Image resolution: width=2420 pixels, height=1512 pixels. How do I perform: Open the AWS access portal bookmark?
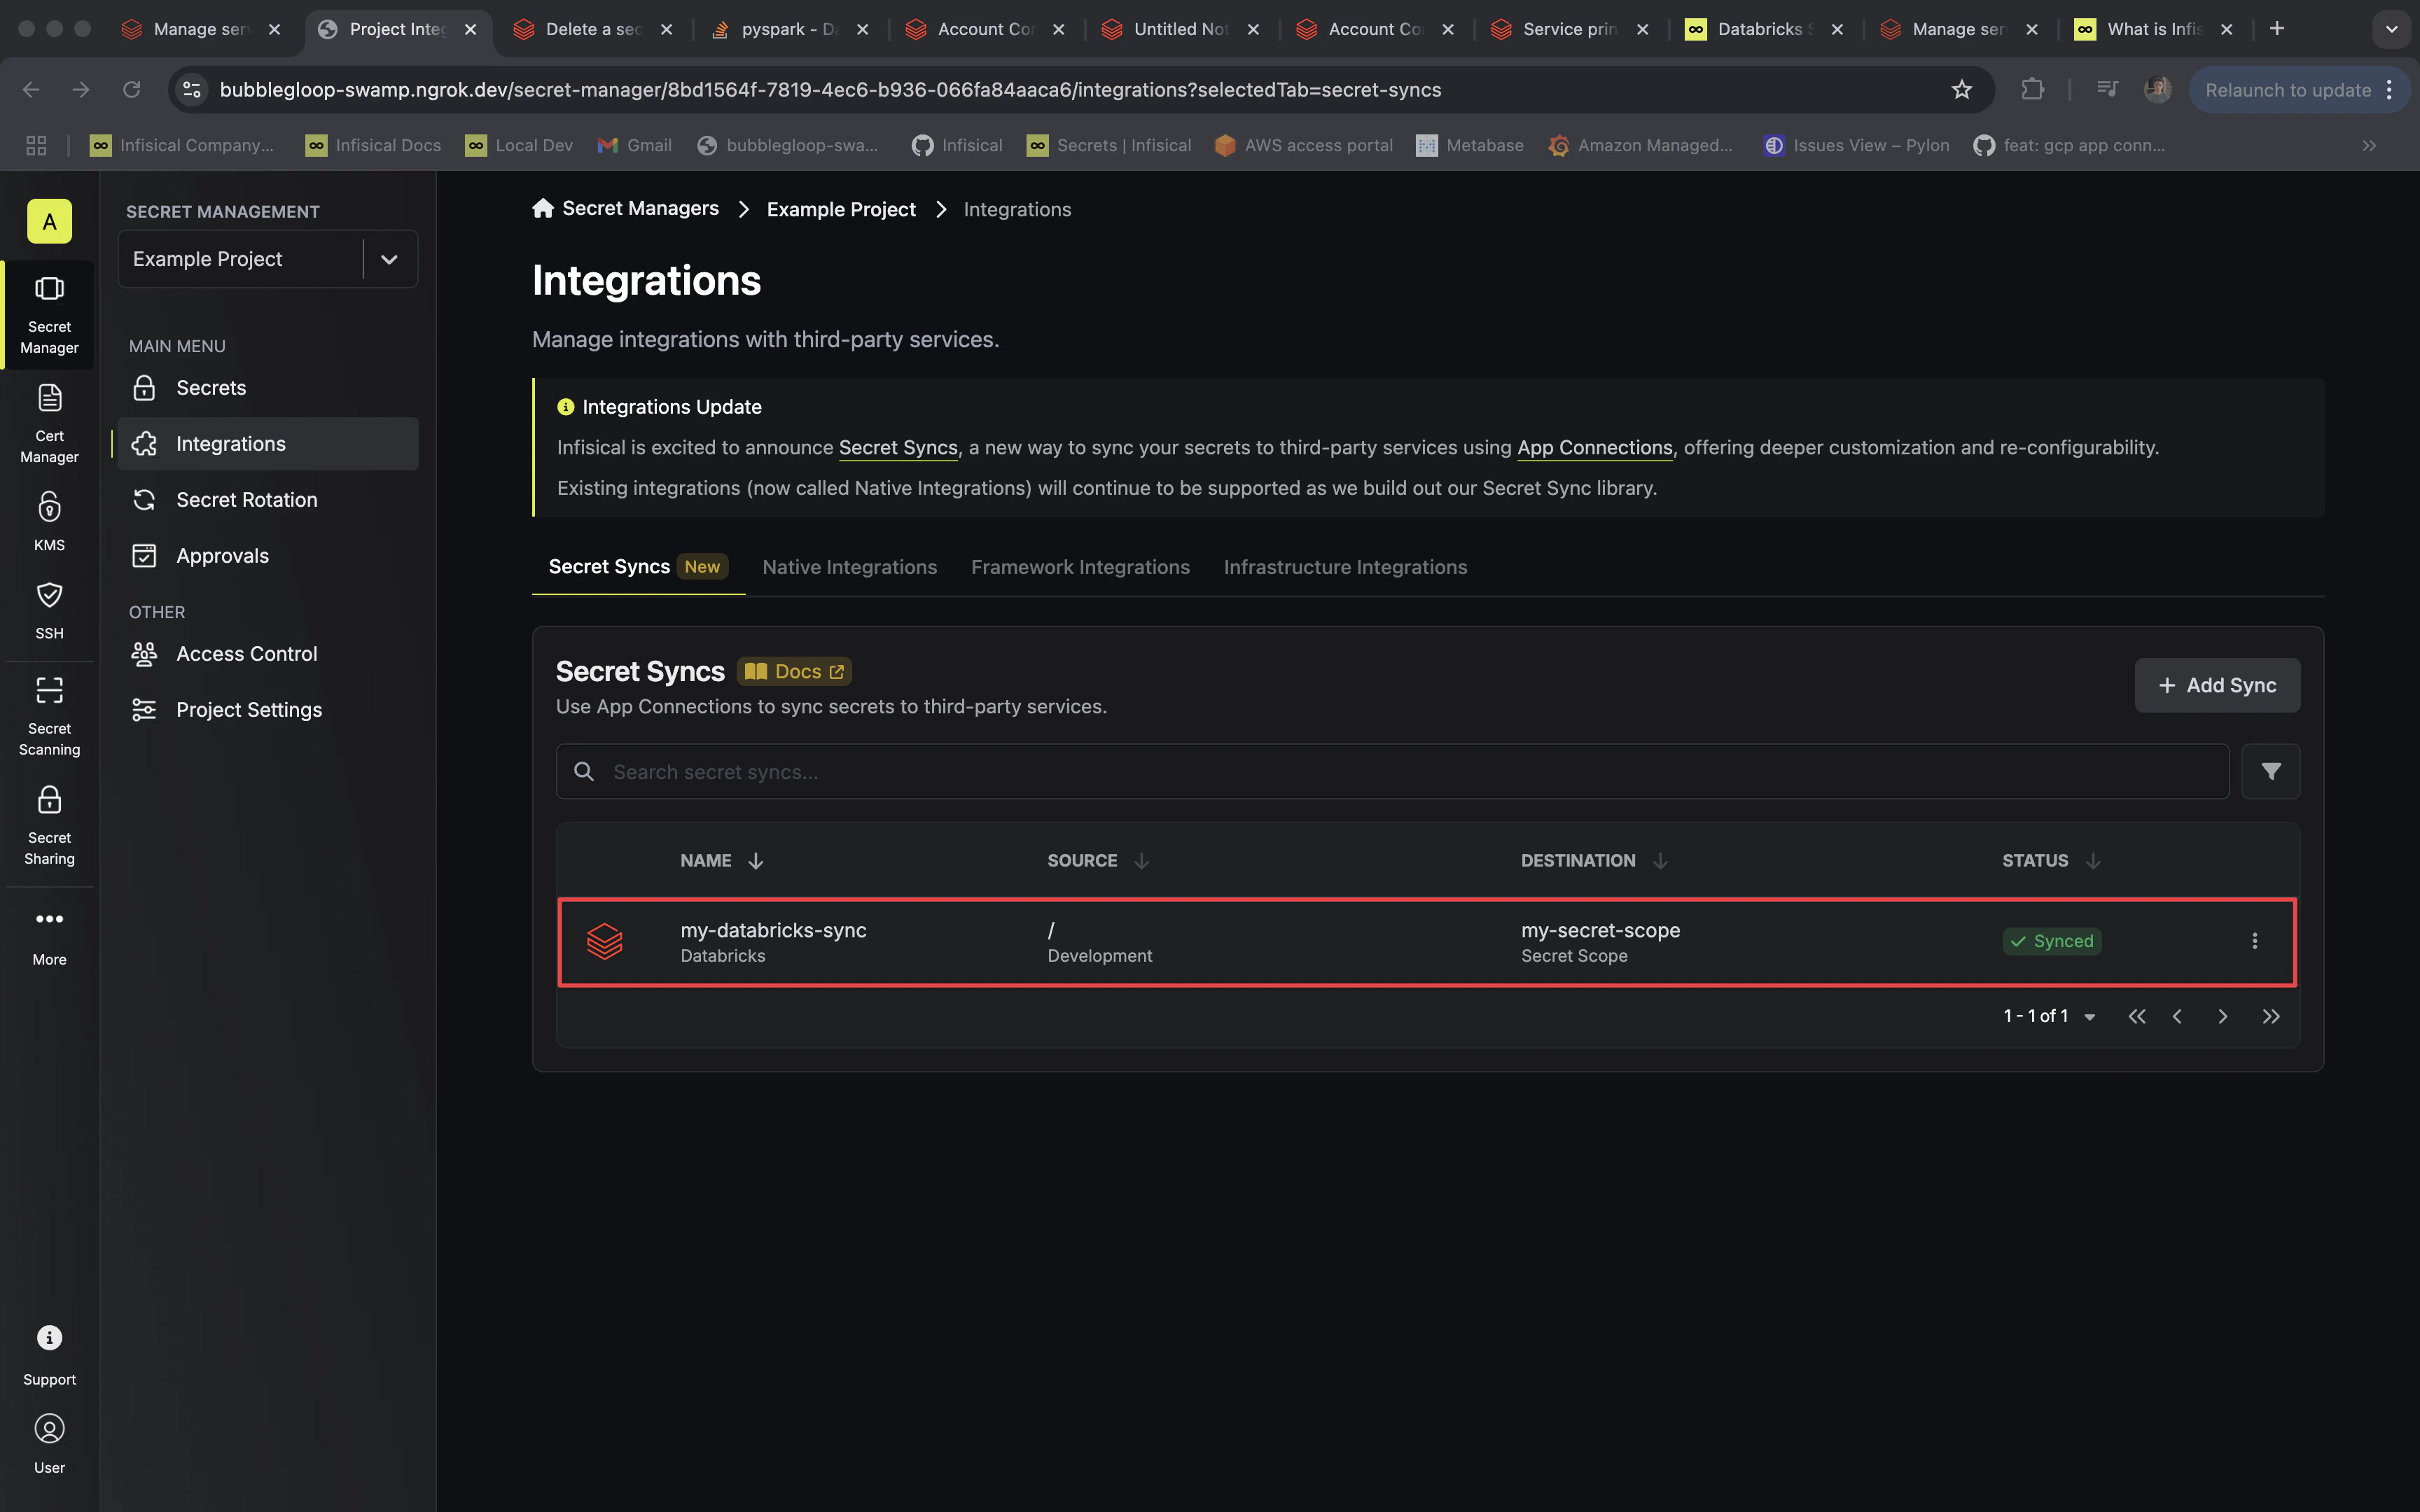pyautogui.click(x=1303, y=145)
